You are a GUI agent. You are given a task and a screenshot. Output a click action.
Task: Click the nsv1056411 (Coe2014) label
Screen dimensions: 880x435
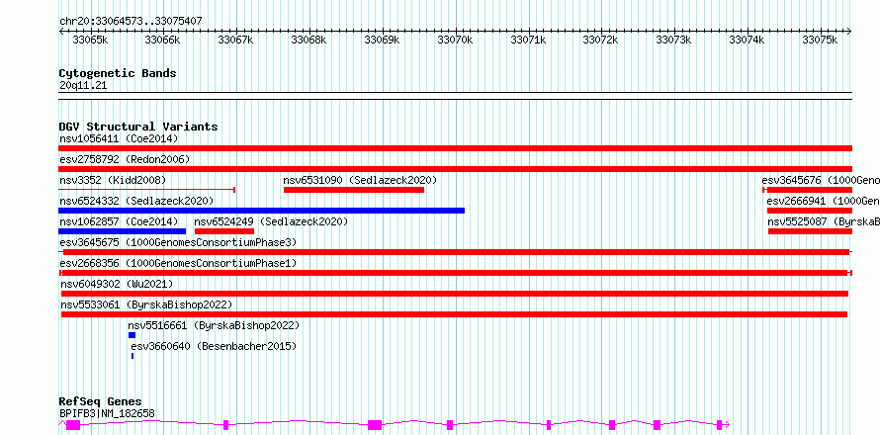tap(119, 138)
